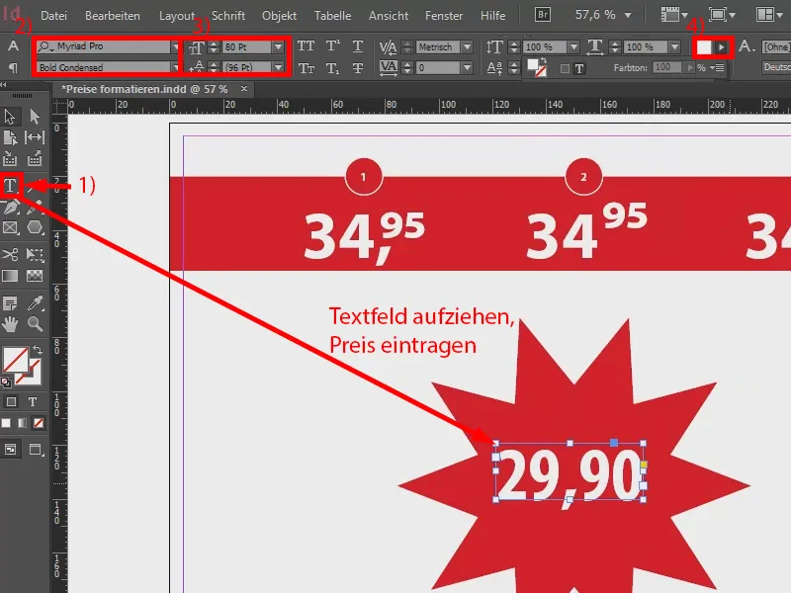Select the Gap tool
The image size is (791, 593).
coord(35,137)
